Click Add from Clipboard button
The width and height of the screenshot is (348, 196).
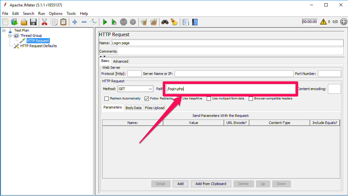coord(211,184)
